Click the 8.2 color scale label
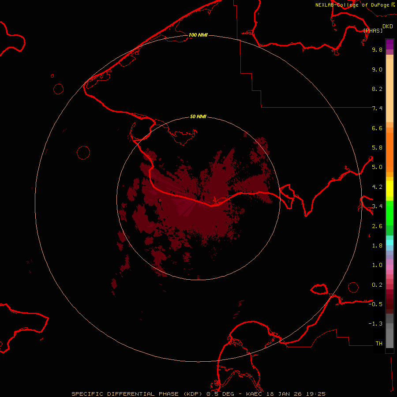Viewport: 397px width, 397px height. [x=377, y=89]
